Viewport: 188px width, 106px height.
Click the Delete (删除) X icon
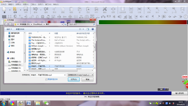coord(105,10)
